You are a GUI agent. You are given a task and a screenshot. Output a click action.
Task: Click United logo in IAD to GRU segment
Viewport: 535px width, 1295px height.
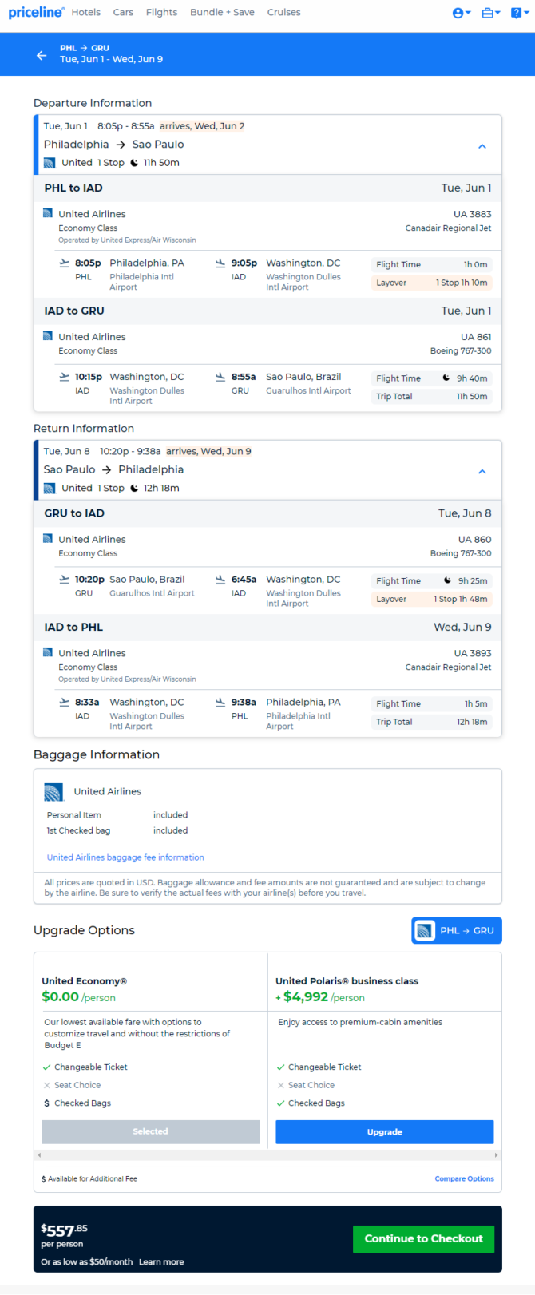click(x=48, y=336)
